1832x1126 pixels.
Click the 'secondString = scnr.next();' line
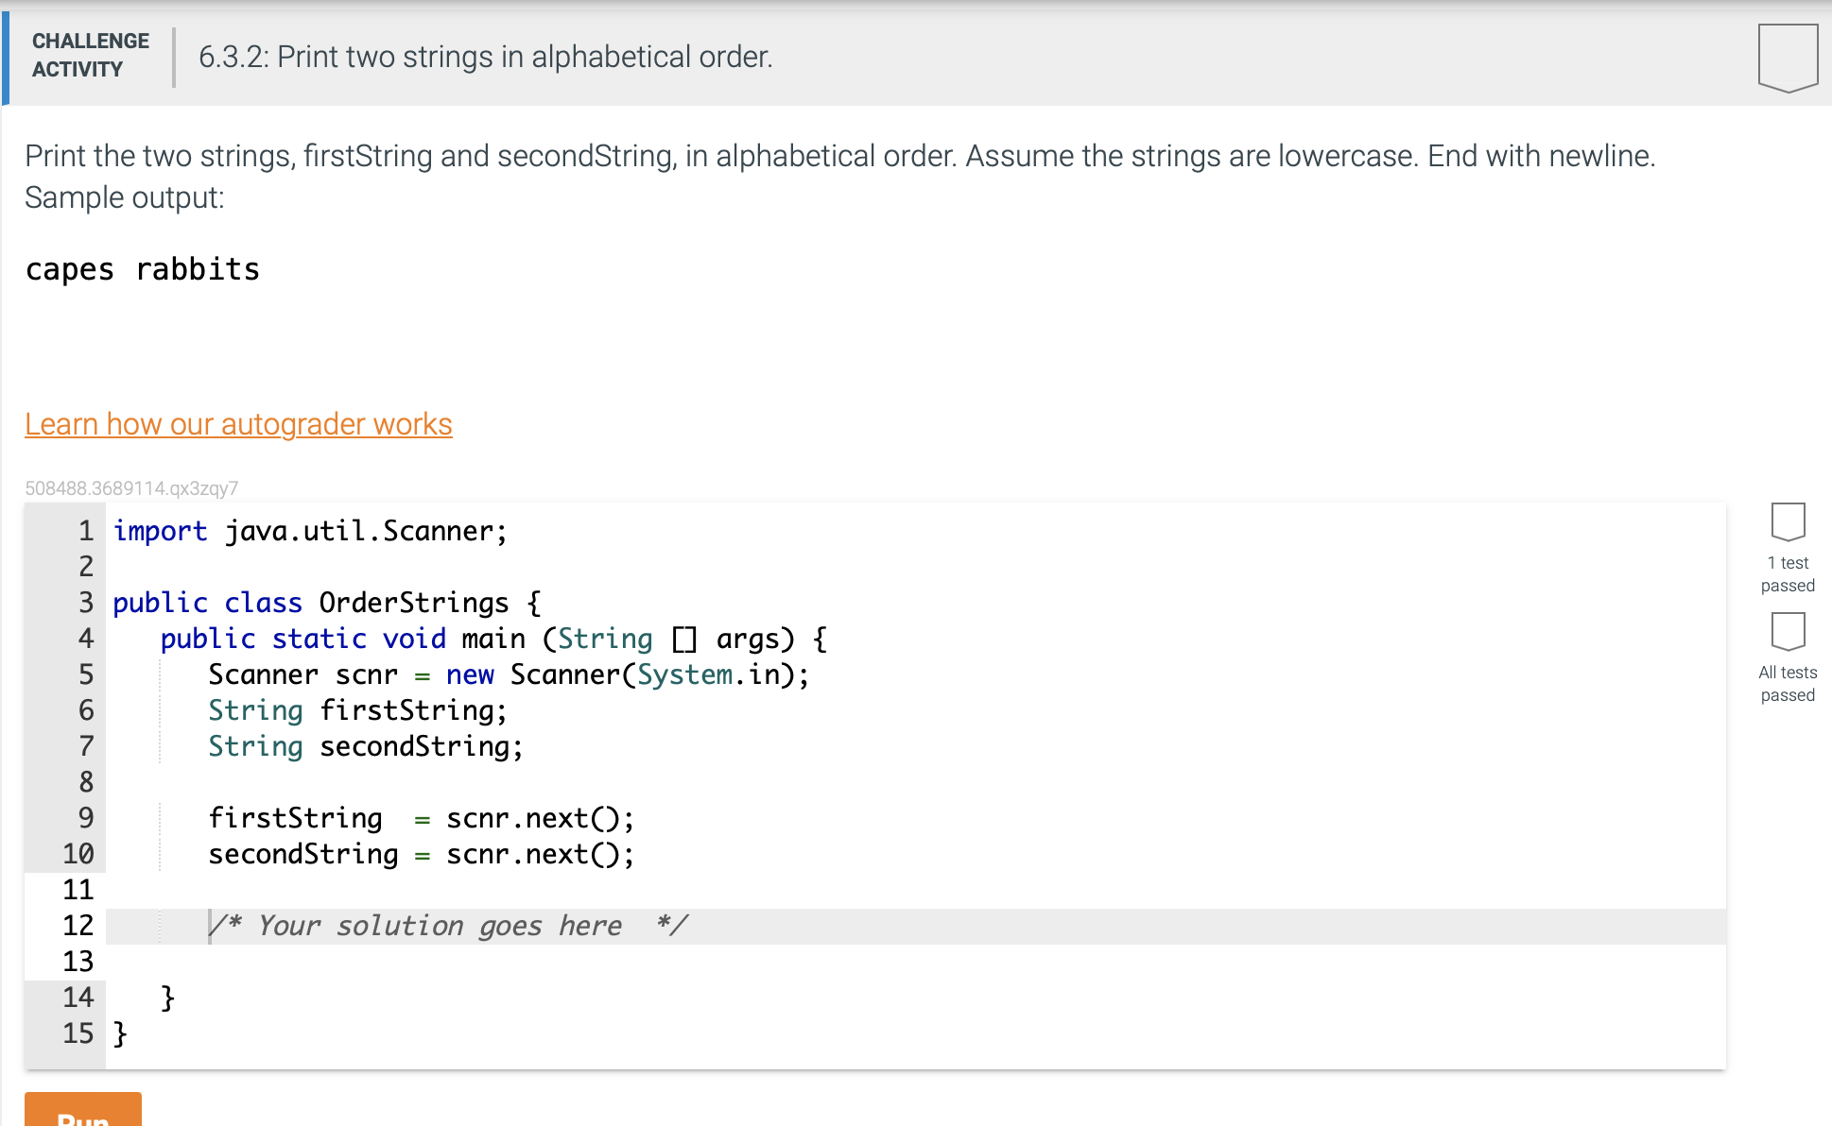(421, 854)
